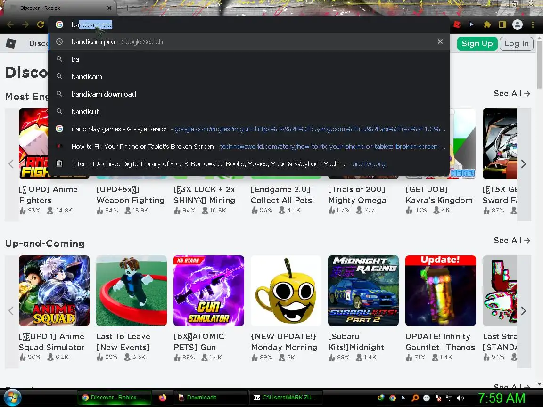Pick the 'bandicut' search suggestion
The image size is (543, 407).
tap(249, 112)
